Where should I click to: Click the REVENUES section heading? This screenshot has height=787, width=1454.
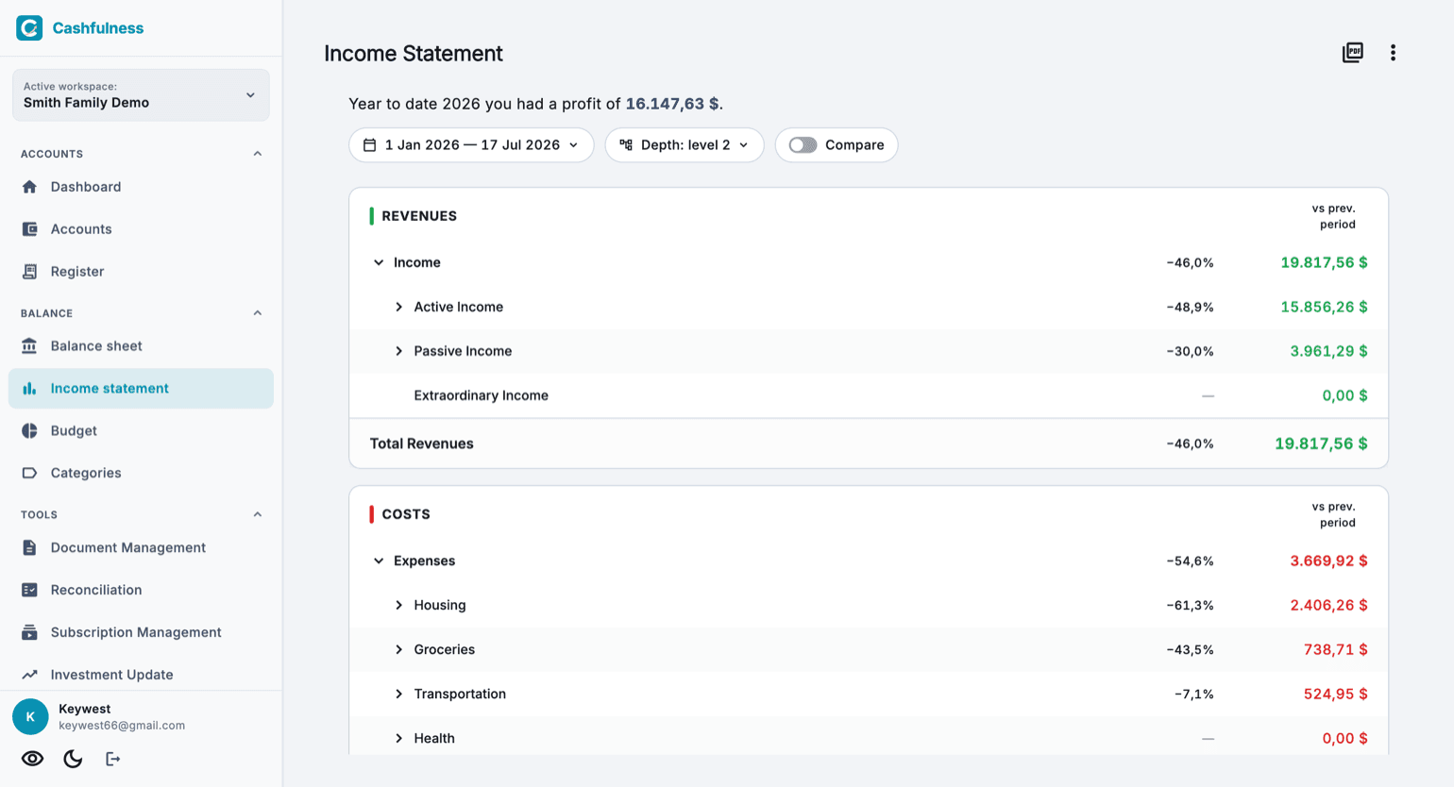tap(419, 216)
